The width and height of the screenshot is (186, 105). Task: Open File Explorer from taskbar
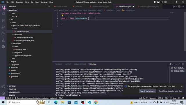tap(62, 102)
